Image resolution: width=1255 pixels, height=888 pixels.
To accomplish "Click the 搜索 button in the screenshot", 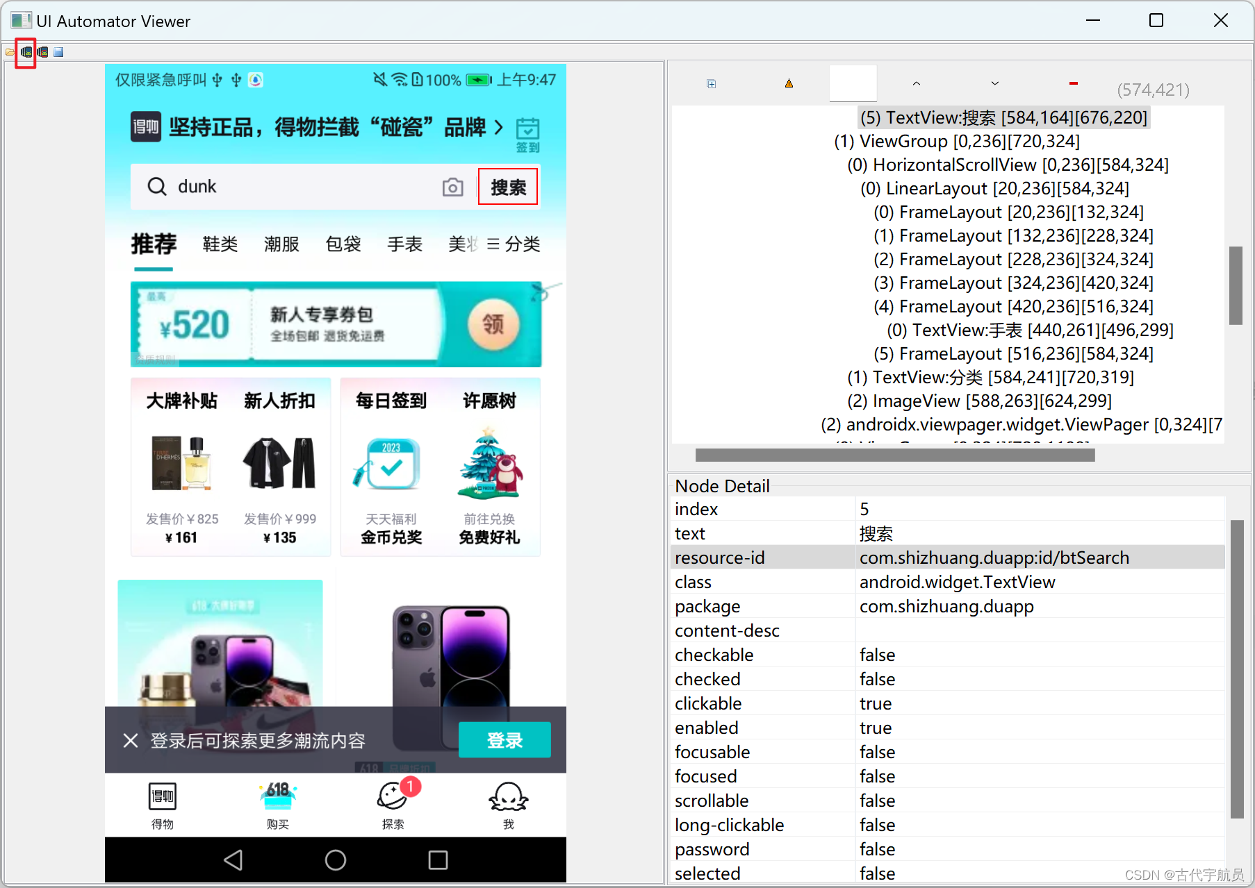I will [508, 186].
